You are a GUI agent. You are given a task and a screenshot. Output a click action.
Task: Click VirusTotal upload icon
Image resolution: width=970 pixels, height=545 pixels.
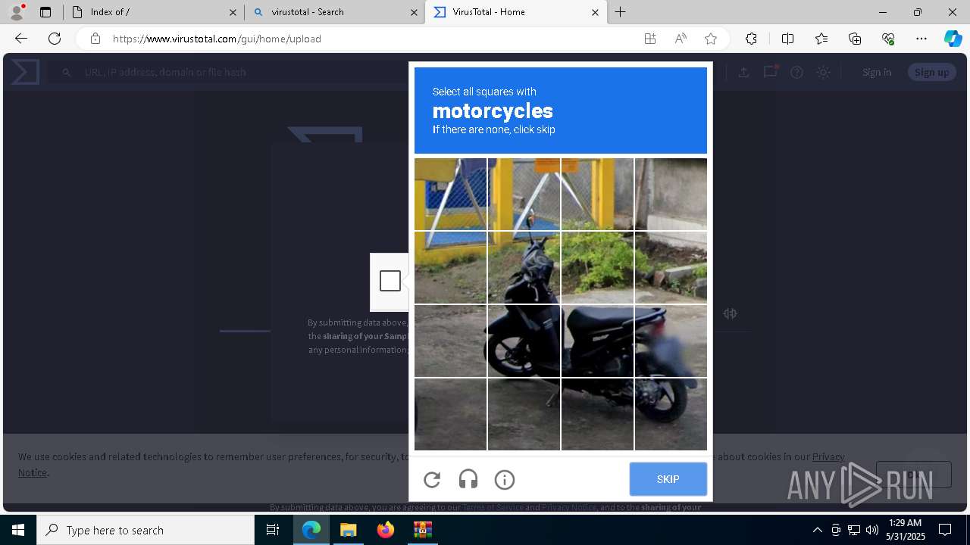click(x=743, y=72)
